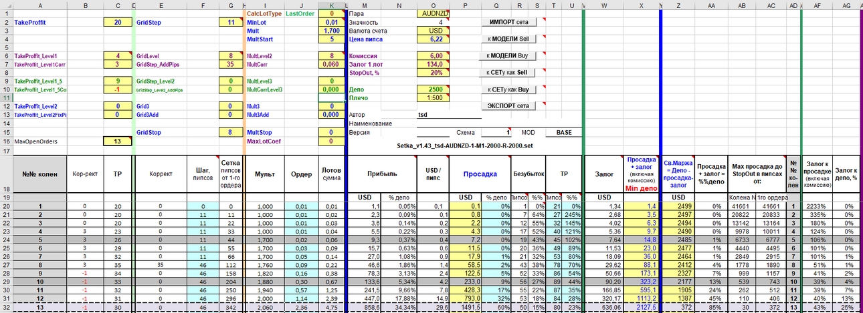The height and width of the screenshot is (313, 863).
Task: Select the GridStop value 8
Action: [x=231, y=132]
